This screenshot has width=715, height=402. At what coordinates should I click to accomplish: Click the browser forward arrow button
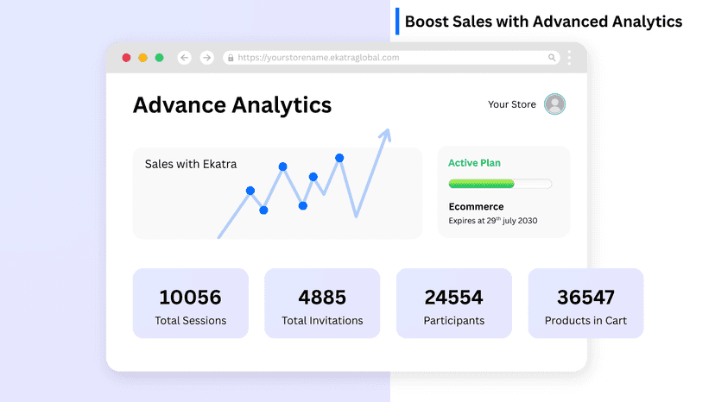(206, 58)
